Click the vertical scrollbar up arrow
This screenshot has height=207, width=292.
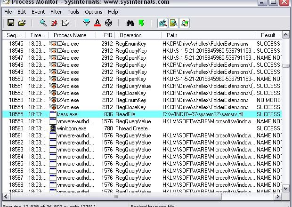click(286, 35)
